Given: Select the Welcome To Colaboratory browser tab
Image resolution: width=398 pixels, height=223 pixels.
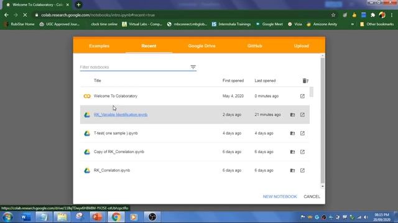Looking at the screenshot, I should click(37, 5).
